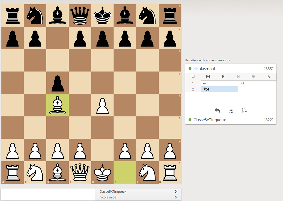Step forward one move in the game
283x201 pixels.
point(238,76)
